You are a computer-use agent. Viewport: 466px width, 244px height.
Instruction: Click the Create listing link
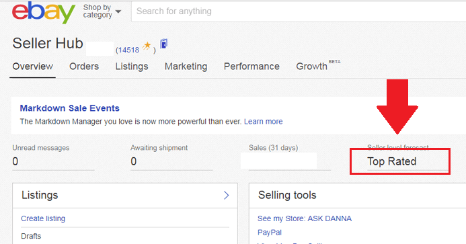43,218
